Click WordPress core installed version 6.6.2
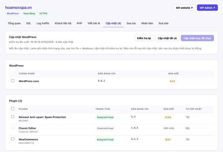The image size is (223, 152). pyautogui.click(x=101, y=81)
